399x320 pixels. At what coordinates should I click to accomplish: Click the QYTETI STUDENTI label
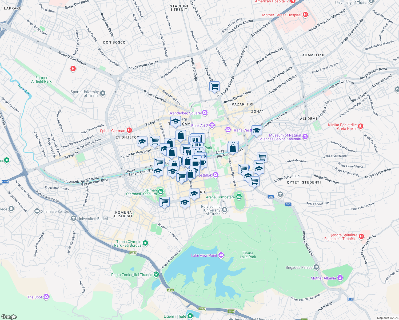[304, 182]
